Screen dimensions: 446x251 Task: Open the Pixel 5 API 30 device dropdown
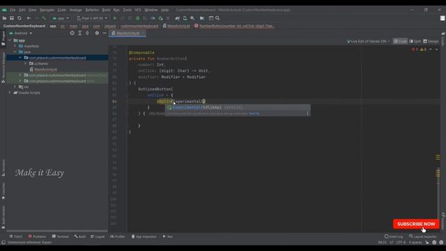coord(92,18)
